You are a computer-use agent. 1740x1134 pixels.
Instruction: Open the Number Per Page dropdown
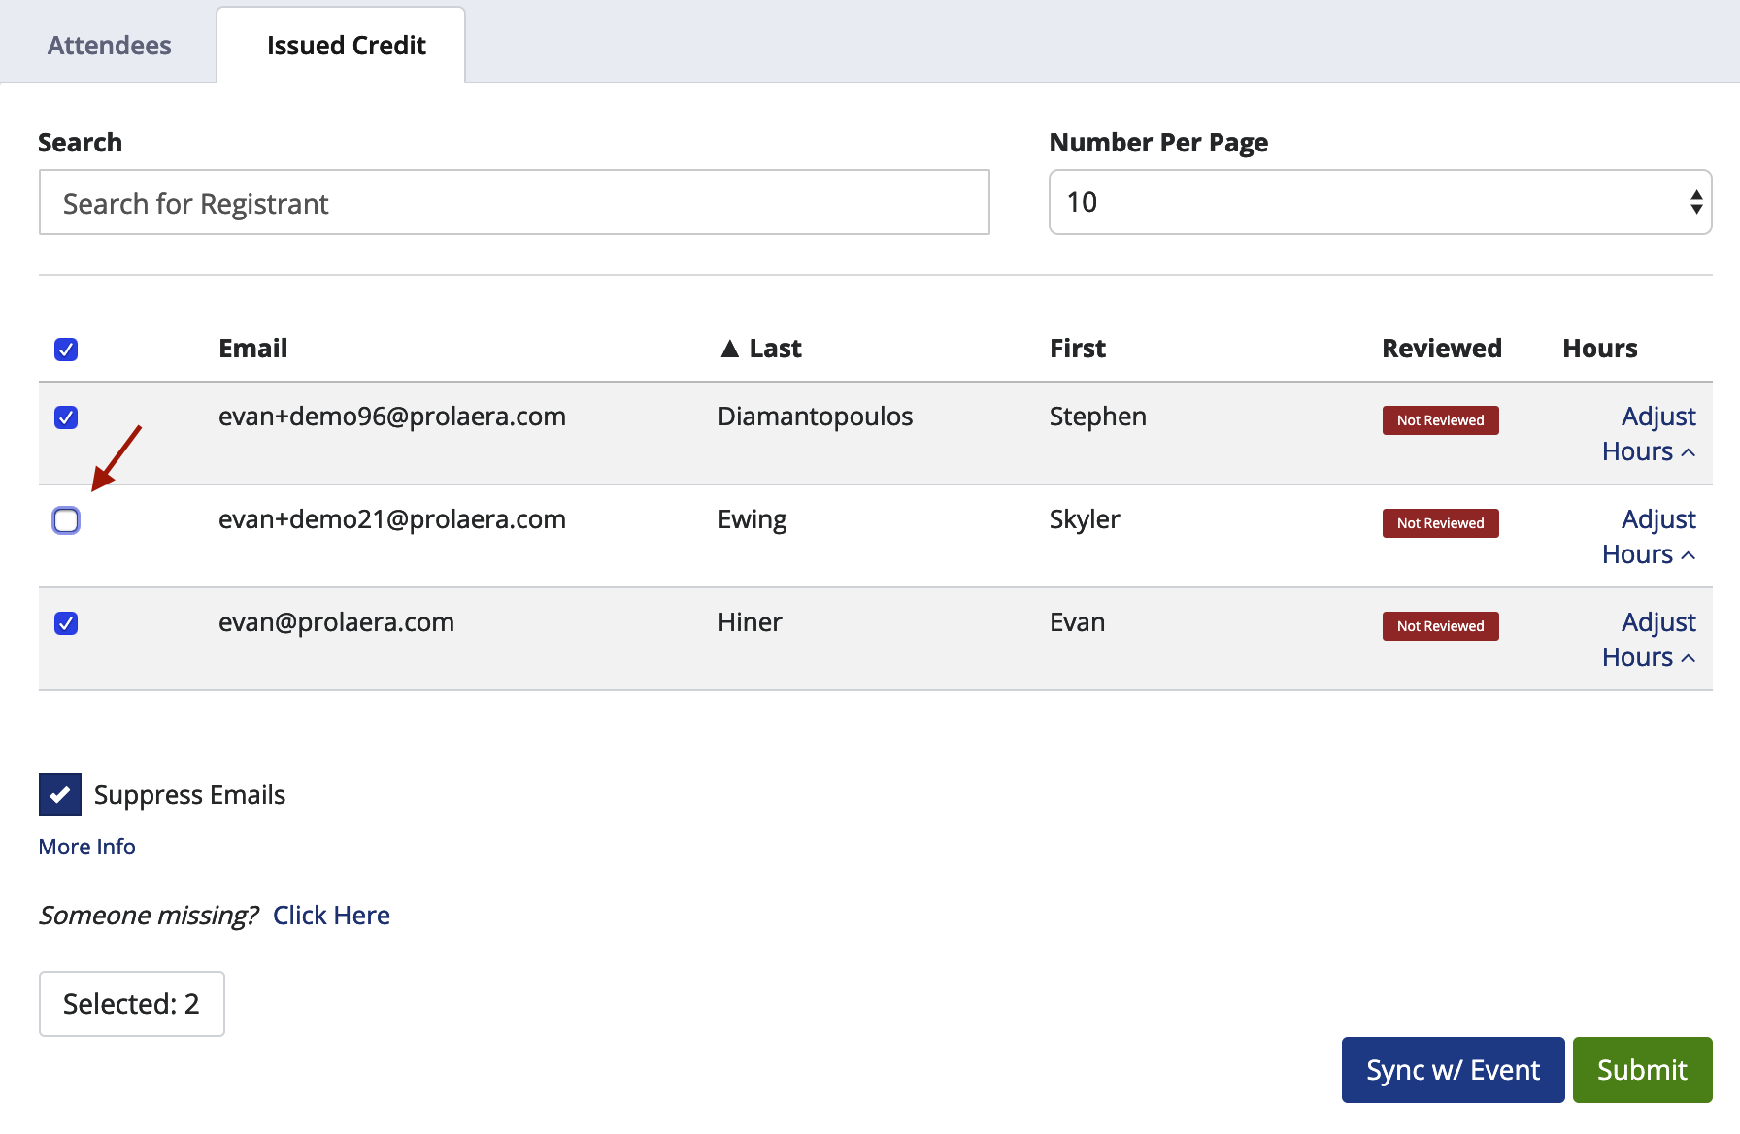click(1379, 202)
